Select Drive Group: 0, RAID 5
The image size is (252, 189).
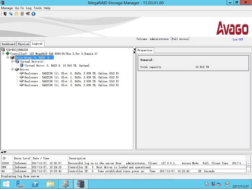[34, 58]
